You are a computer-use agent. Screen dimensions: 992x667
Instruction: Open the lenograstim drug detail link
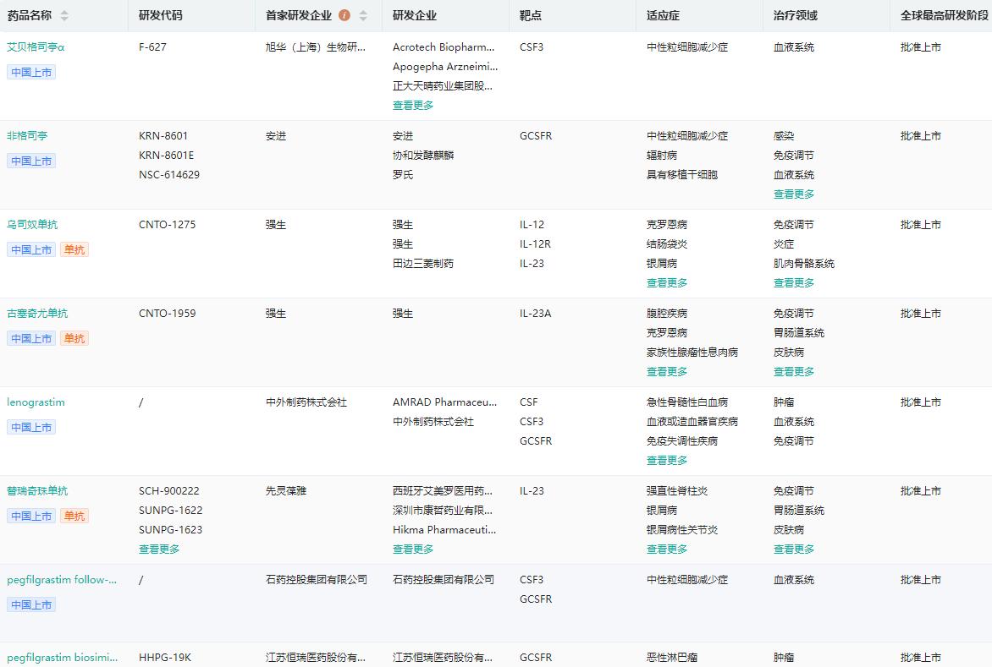[36, 402]
